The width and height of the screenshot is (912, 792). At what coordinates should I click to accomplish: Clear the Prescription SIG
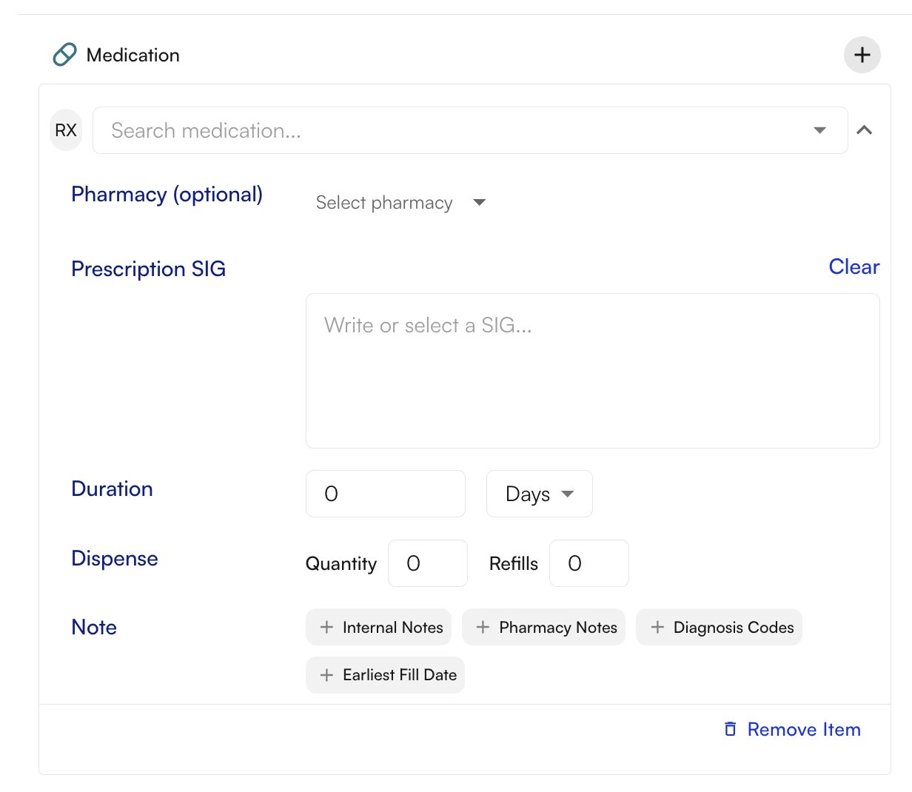coord(854,266)
